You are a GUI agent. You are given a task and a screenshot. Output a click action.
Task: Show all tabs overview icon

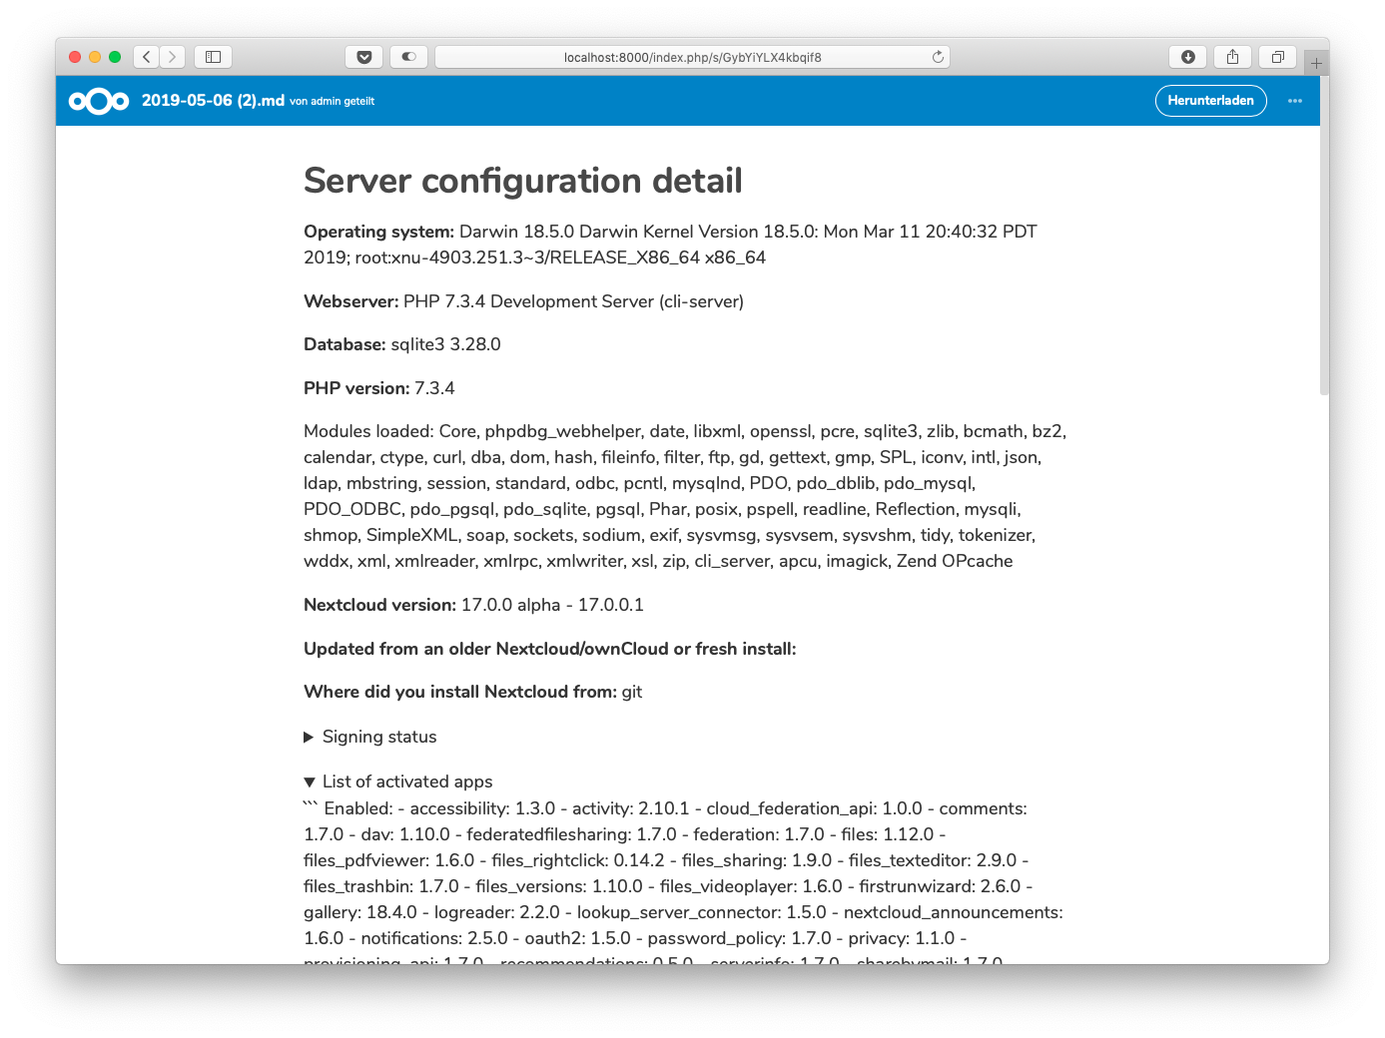click(1277, 57)
